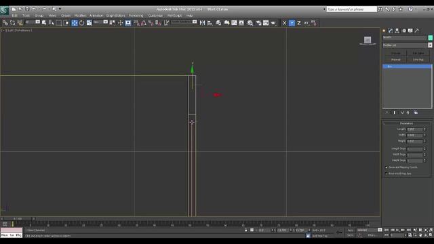This screenshot has width=434, height=244.
Task: Open the Modifiers menu
Action: pyautogui.click(x=80, y=16)
